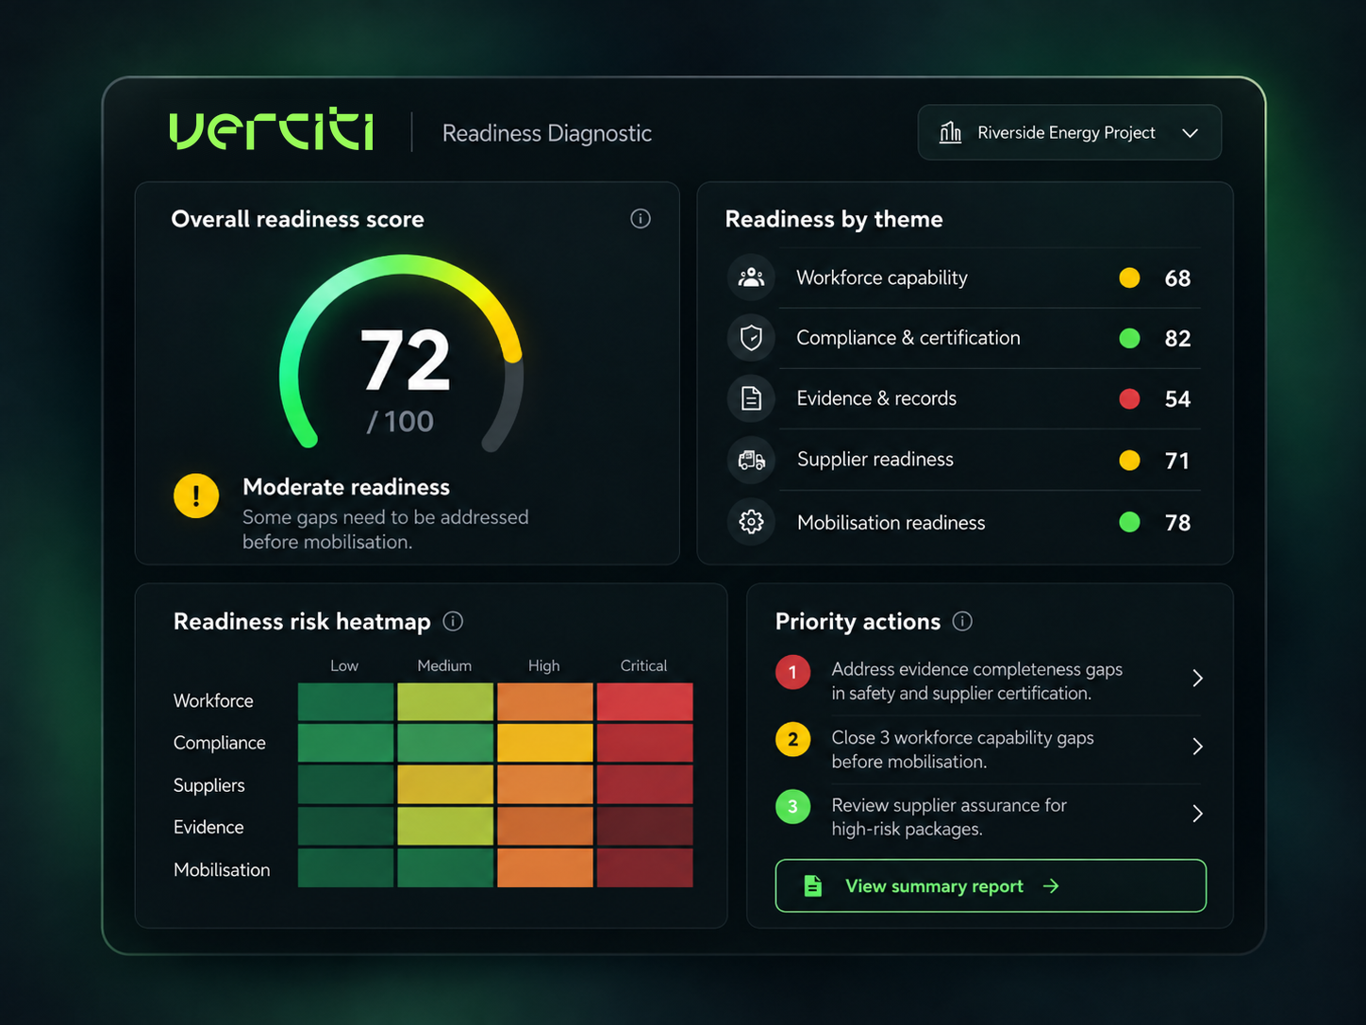
Task: Open 'Close 3 workforce capability gaps' action text
Action: point(962,749)
